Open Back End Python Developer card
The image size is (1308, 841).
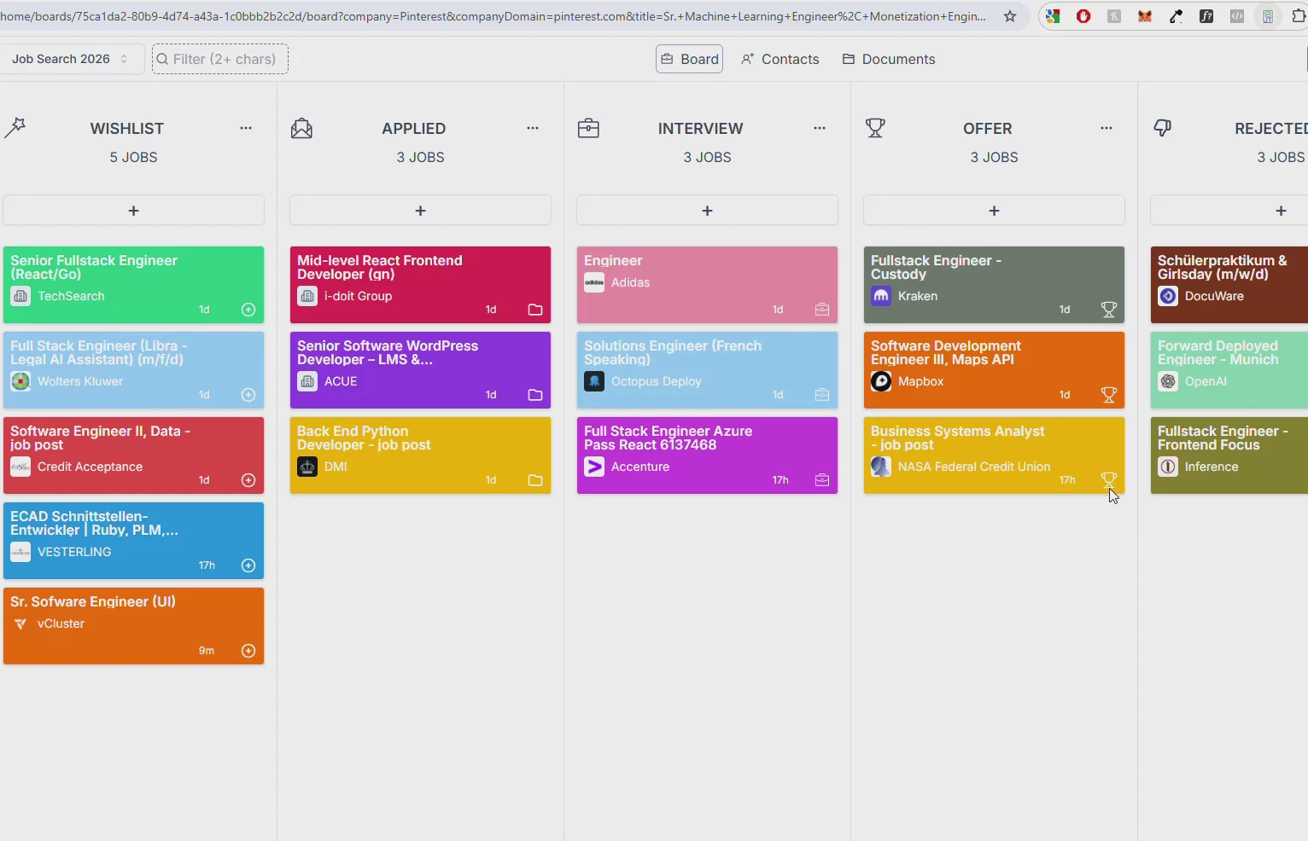point(421,455)
